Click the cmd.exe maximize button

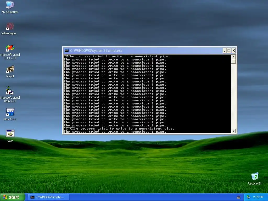[229, 51]
